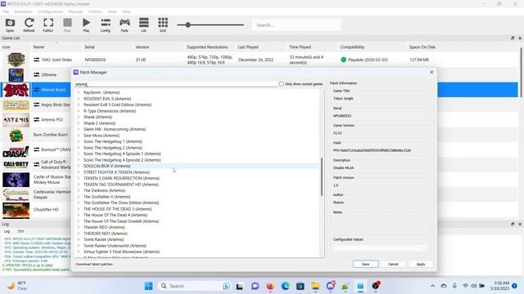Switch to List view icon
The image size is (524, 294).
coord(144,25)
